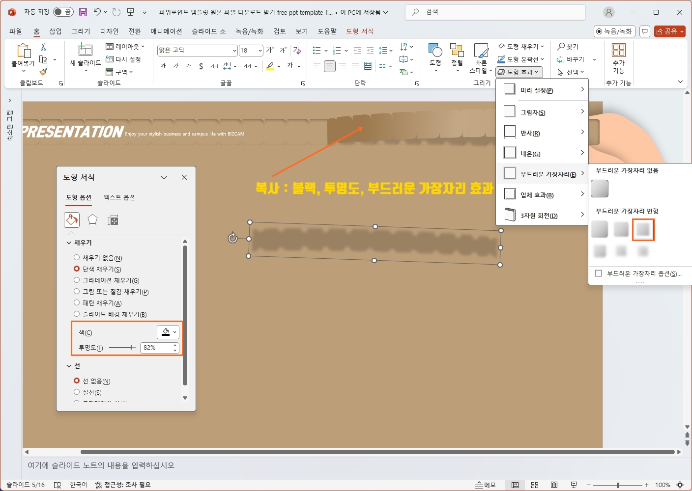Click the Save icon in title bar
This screenshot has height=491, width=692.
(x=83, y=12)
